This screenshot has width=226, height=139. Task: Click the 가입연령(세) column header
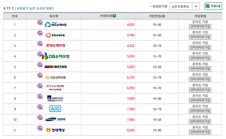157,16
